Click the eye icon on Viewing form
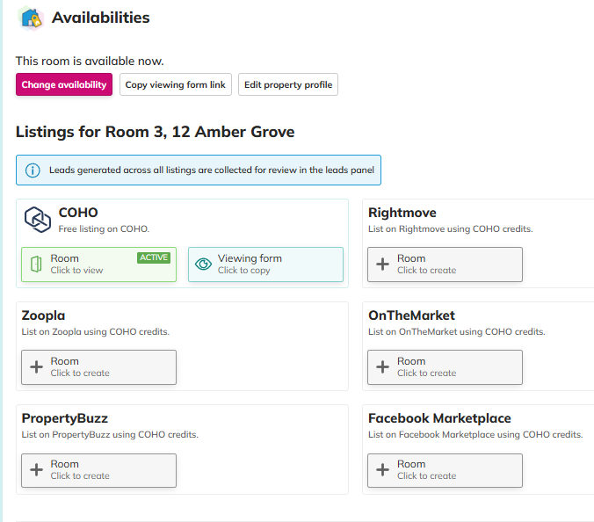This screenshot has height=522, width=594. click(x=203, y=265)
